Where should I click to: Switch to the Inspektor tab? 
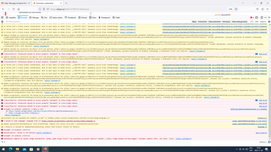tap(11, 17)
